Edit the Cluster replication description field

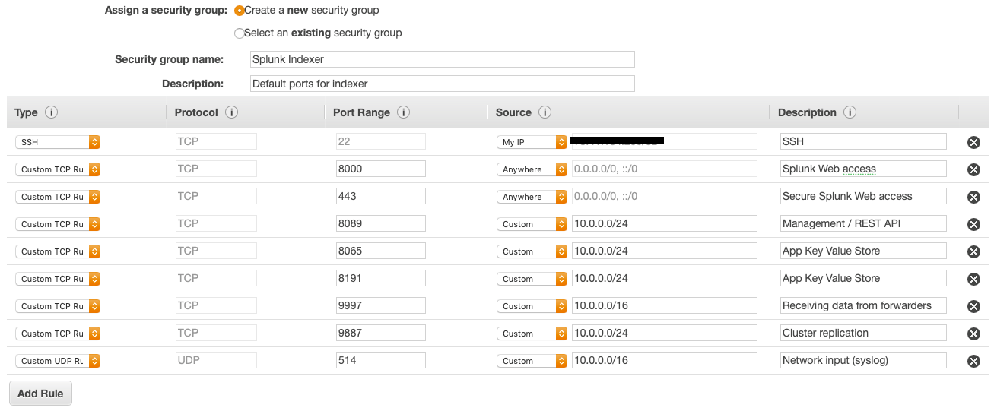pyautogui.click(x=863, y=333)
